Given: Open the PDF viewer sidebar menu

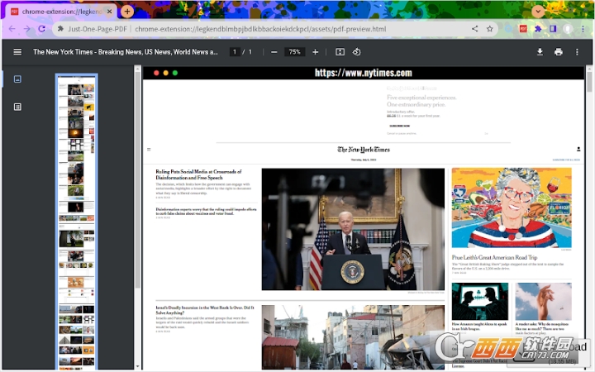Looking at the screenshot, I should tap(17, 52).
